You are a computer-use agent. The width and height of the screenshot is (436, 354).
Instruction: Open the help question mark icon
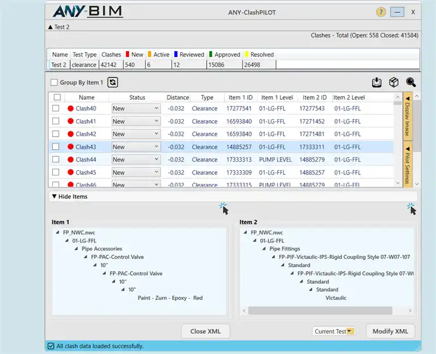[x=381, y=12]
